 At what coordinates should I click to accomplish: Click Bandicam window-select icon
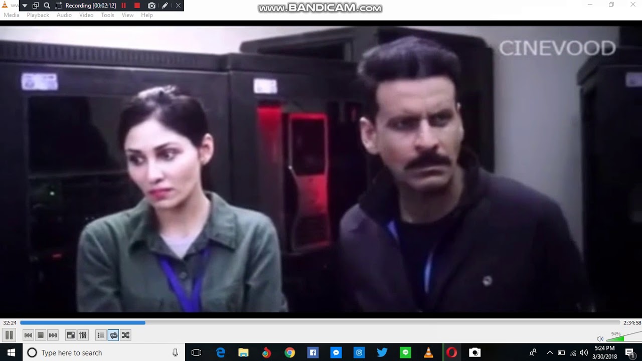tap(36, 6)
